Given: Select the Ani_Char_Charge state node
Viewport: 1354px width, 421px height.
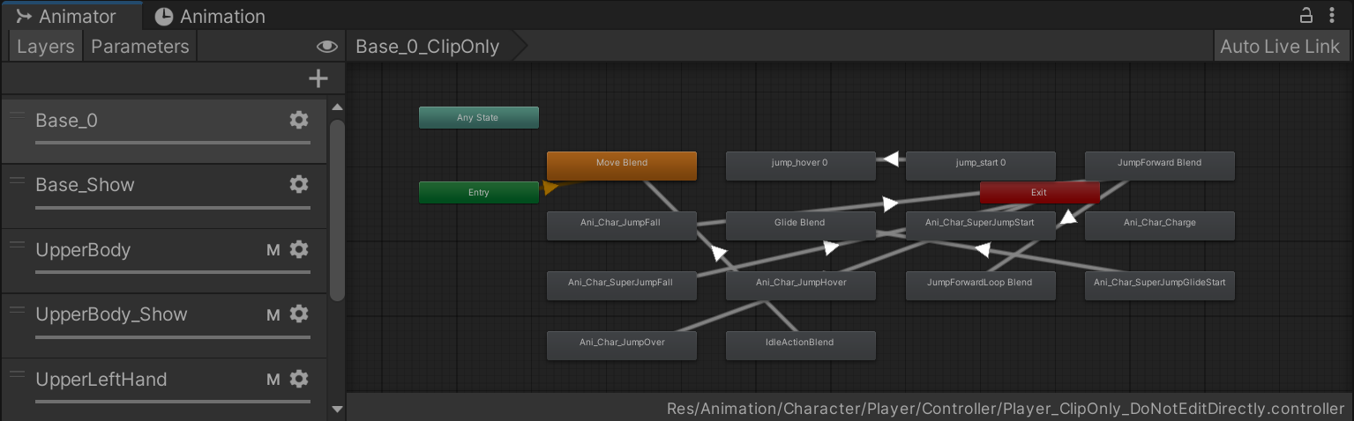Looking at the screenshot, I should (1160, 225).
